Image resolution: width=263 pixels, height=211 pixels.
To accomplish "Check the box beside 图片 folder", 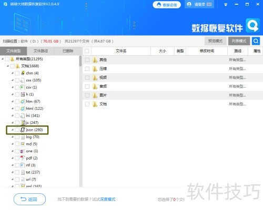I will point(87,96).
